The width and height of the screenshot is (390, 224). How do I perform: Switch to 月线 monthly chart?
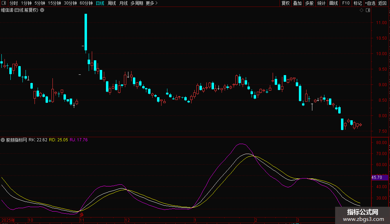(x=123, y=3)
